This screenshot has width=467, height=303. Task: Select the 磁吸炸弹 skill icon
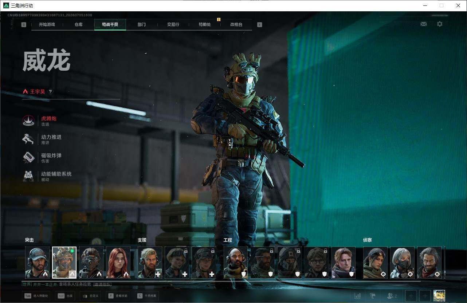coord(28,158)
